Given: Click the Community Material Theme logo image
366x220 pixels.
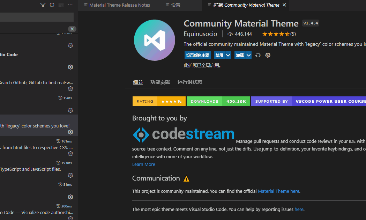Looking at the screenshot, I should 155,40.
